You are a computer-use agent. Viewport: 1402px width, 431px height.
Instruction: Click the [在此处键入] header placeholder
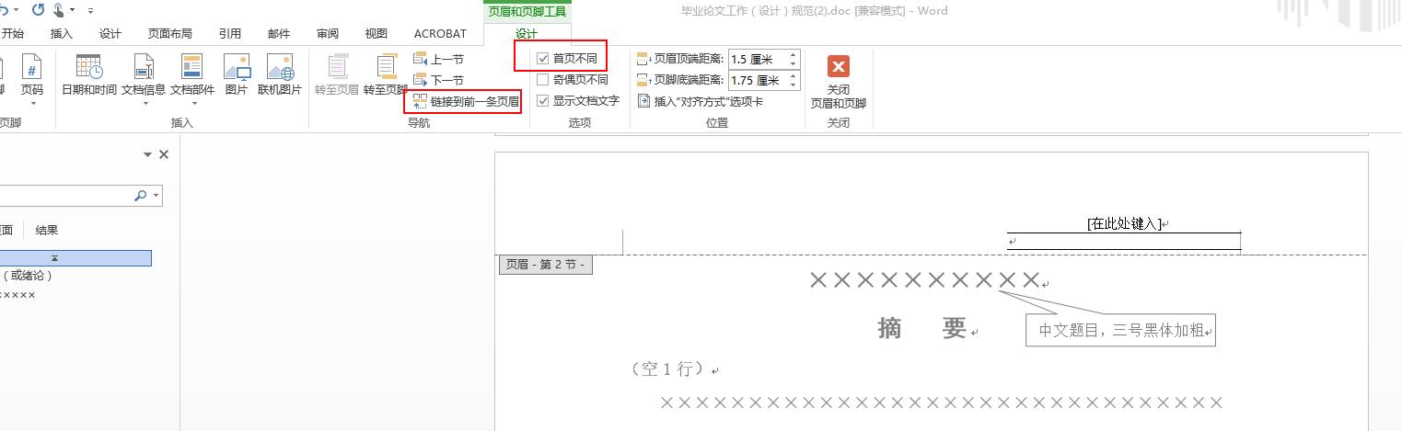[1124, 223]
